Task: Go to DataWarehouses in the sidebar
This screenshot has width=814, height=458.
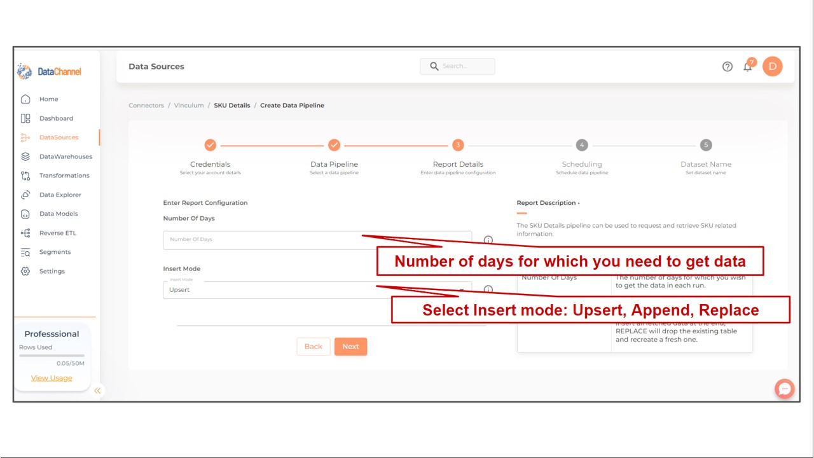Action: (x=66, y=156)
